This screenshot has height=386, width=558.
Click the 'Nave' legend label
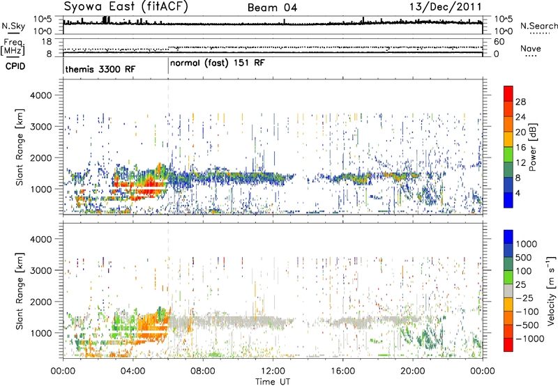530,48
